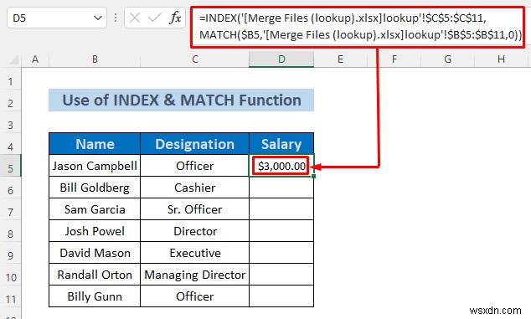Select the $3,000.00 salary cell

[x=281, y=166]
